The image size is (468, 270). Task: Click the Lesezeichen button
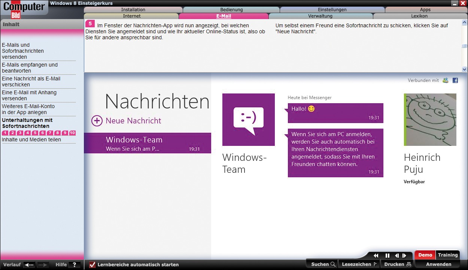[x=359, y=264]
